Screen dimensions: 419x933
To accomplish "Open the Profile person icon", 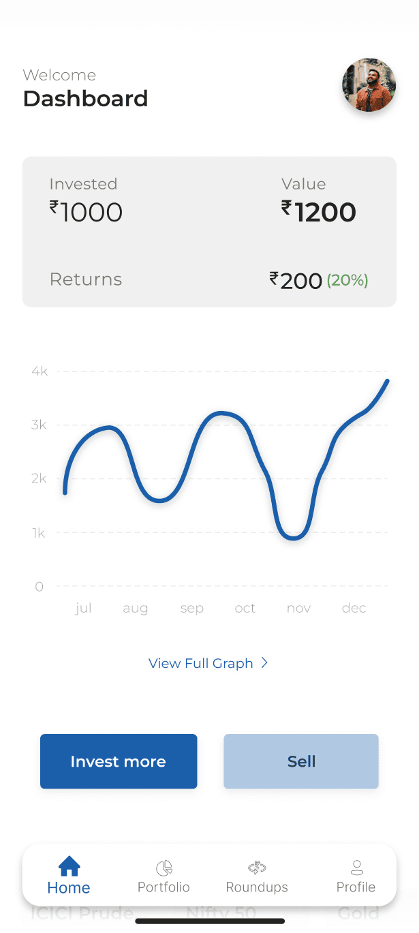I will point(356,868).
